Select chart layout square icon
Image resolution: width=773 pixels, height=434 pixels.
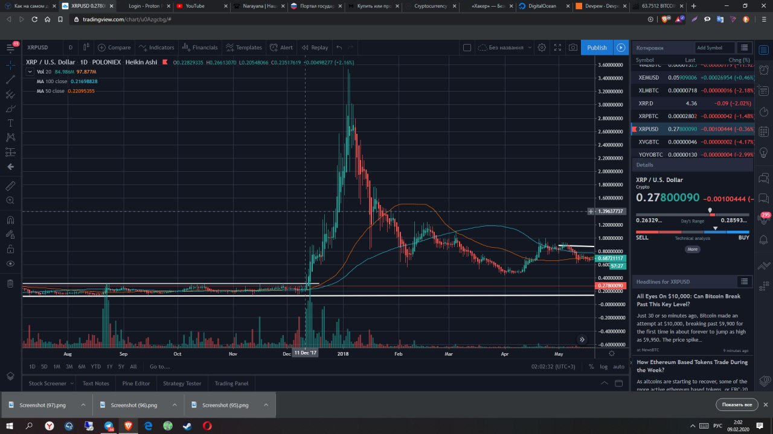click(467, 48)
